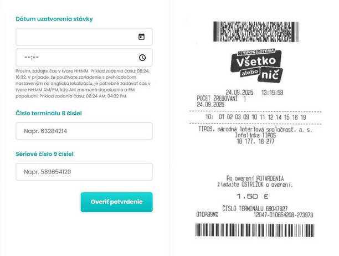The image size is (339, 256).
Task: Select the Sériové číslo input field
Action: click(84, 172)
